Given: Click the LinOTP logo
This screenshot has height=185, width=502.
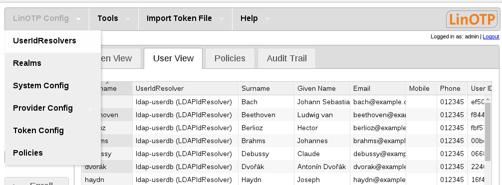Looking at the screenshot, I should tap(472, 19).
